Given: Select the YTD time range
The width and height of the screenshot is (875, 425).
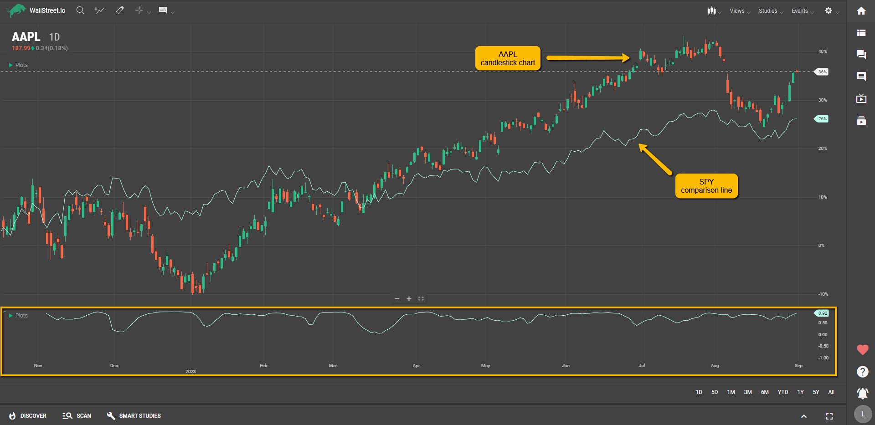Looking at the screenshot, I should 783,392.
